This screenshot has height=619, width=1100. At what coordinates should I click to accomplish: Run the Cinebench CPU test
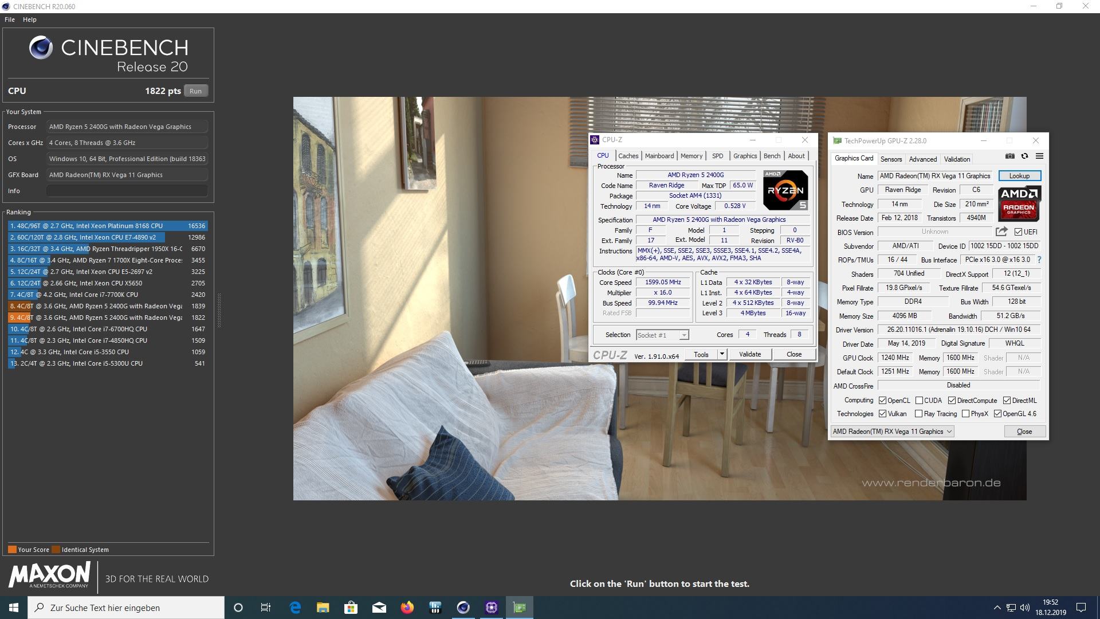coord(195,91)
